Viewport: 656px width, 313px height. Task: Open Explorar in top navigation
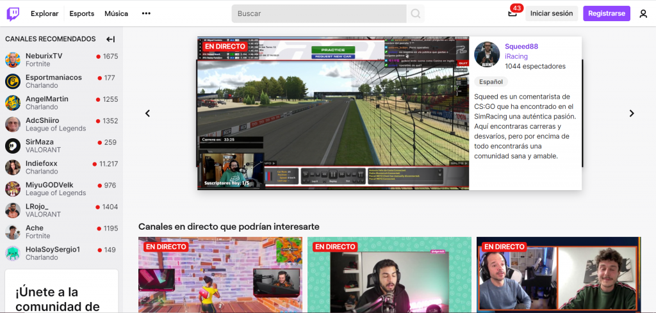point(44,13)
